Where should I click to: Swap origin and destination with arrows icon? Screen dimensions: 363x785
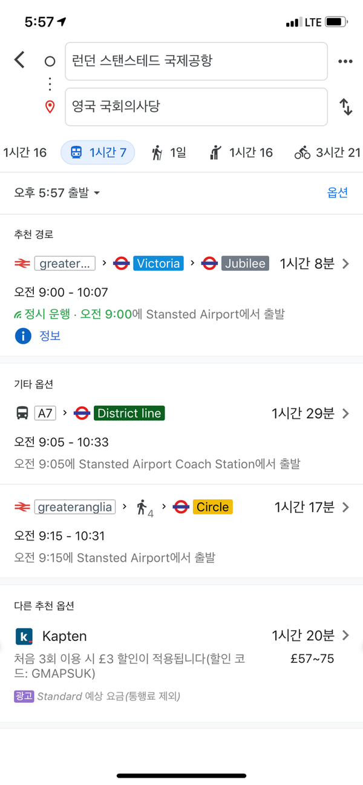click(x=345, y=107)
